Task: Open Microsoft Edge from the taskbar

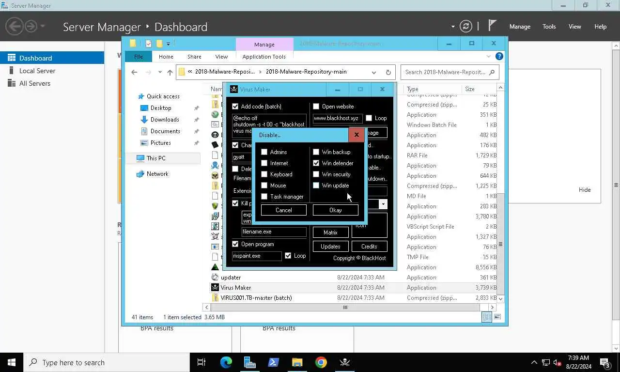Action: 226,362
